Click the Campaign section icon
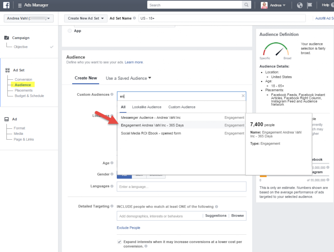The height and width of the screenshot is (252, 334). [x=7, y=38]
